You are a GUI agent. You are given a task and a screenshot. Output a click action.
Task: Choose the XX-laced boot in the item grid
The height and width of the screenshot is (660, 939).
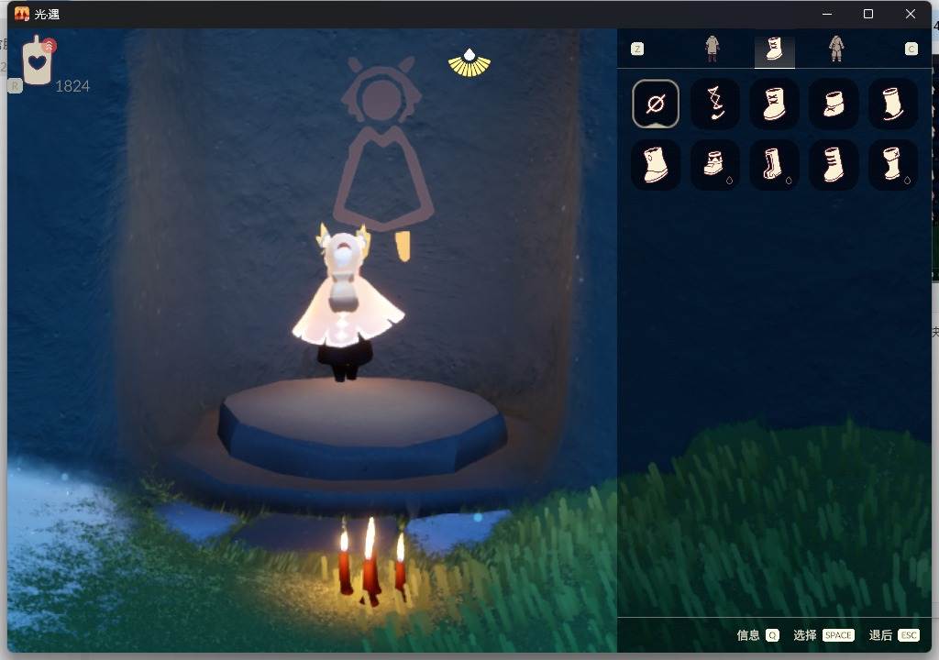[x=774, y=104]
